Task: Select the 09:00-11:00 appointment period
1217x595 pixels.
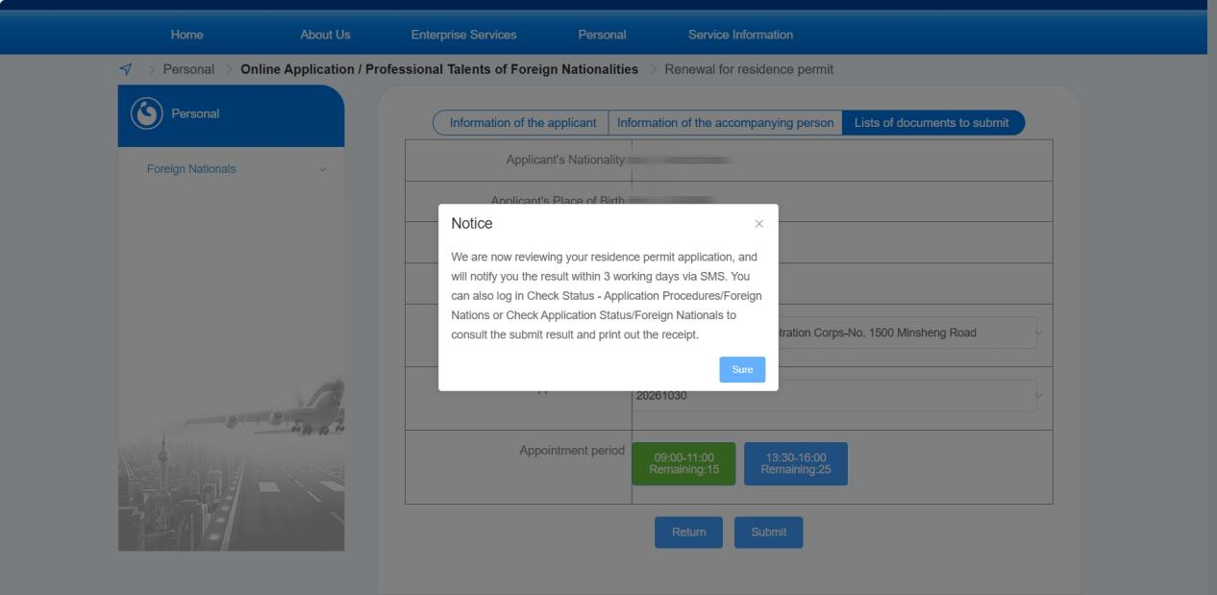Action: 683,463
